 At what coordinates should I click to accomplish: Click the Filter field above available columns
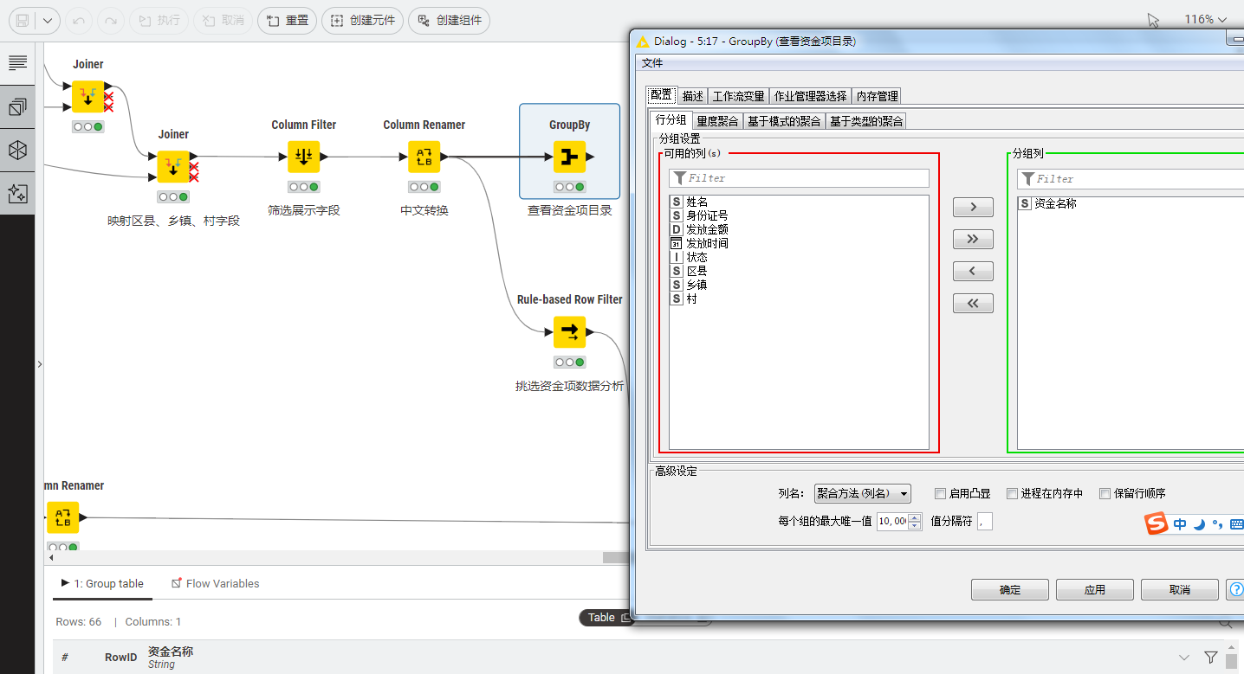coord(798,178)
